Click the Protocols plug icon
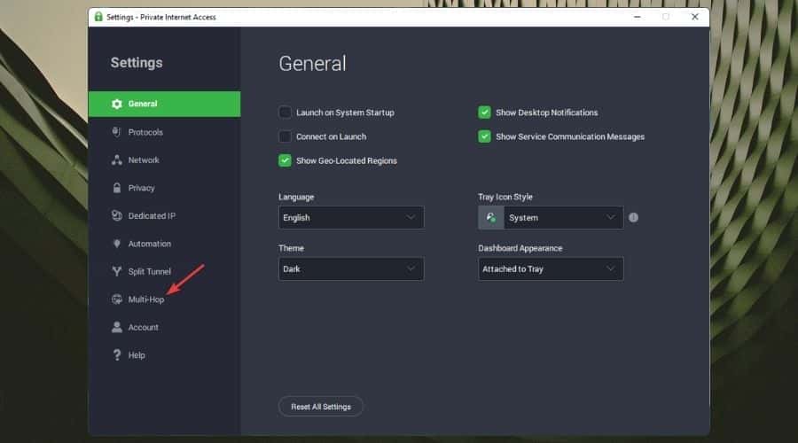 116,132
